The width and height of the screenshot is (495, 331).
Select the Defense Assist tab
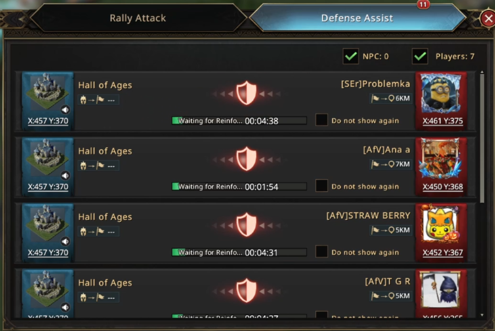357,18
